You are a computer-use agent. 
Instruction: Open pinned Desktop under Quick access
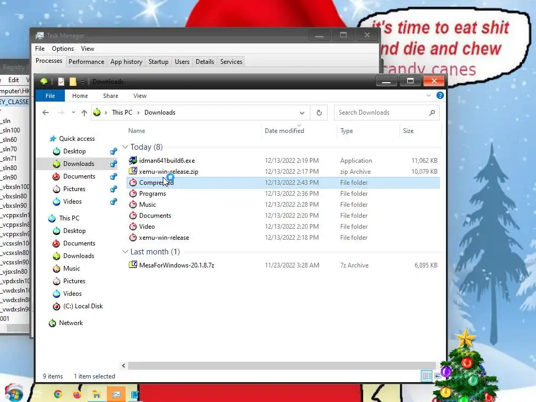(x=74, y=151)
